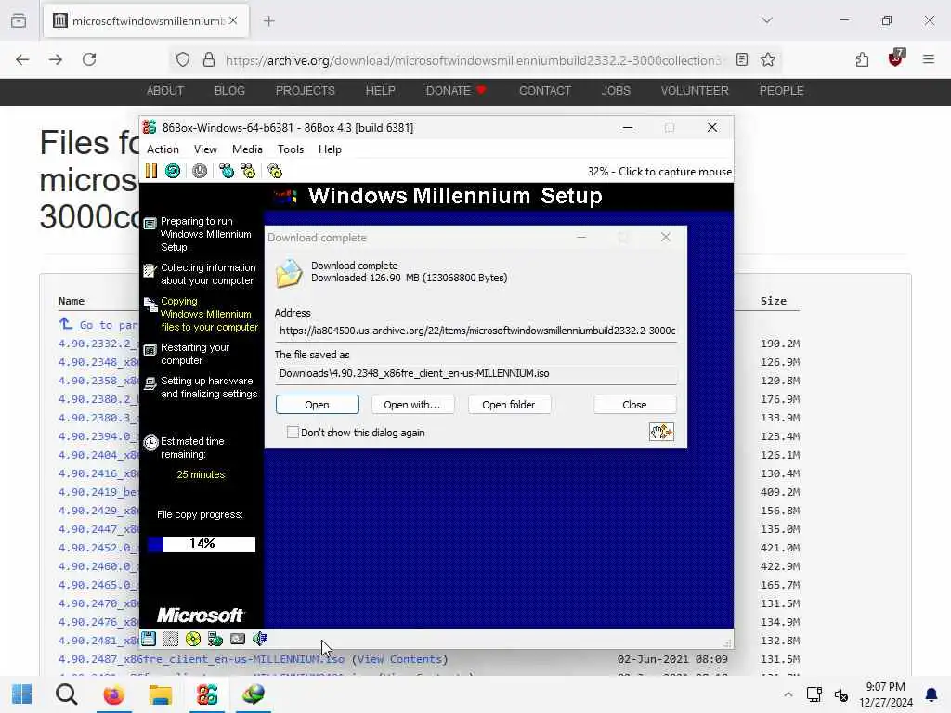Click the grey card status bar icon
Screen dimensions: 951x713
click(238, 639)
